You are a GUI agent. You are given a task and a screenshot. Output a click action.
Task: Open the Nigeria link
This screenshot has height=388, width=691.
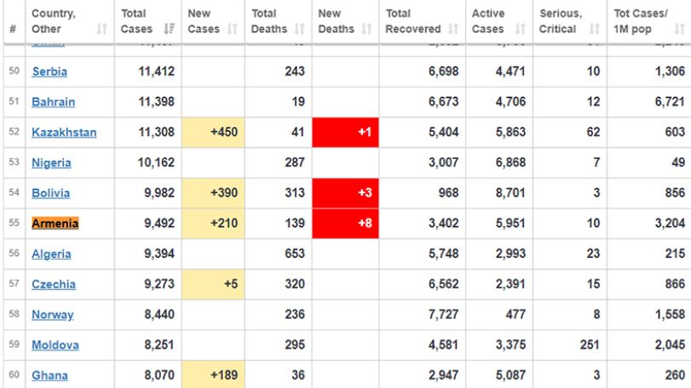coord(51,163)
